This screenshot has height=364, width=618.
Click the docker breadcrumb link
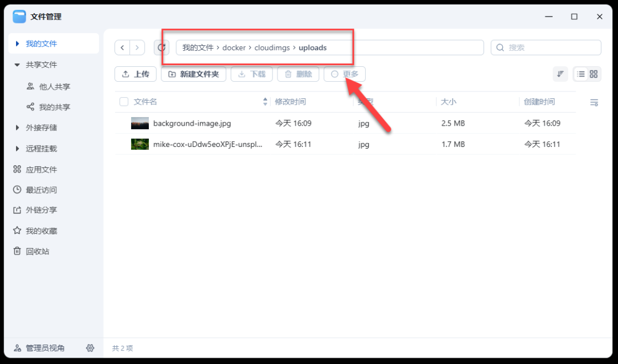(x=233, y=47)
